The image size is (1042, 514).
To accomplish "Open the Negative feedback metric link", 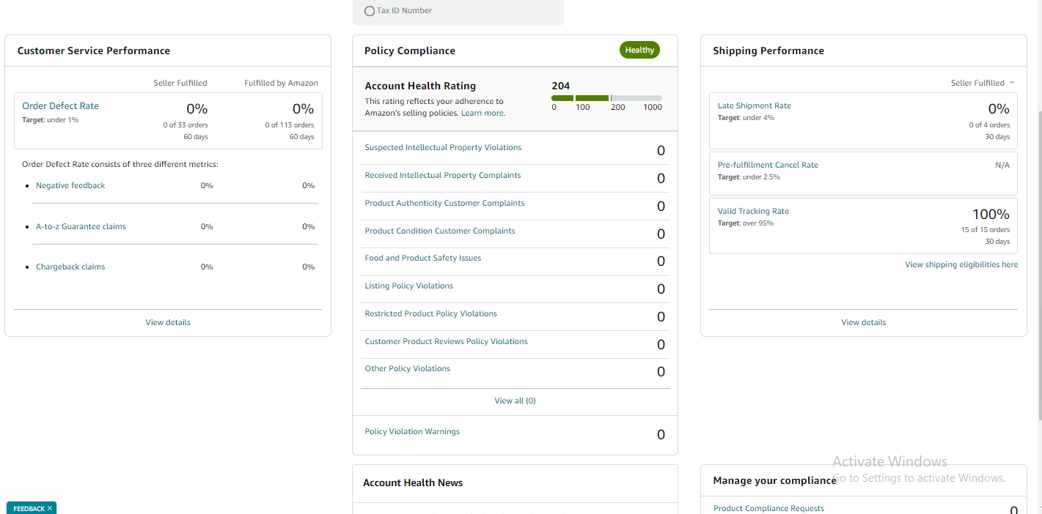I will [70, 186].
